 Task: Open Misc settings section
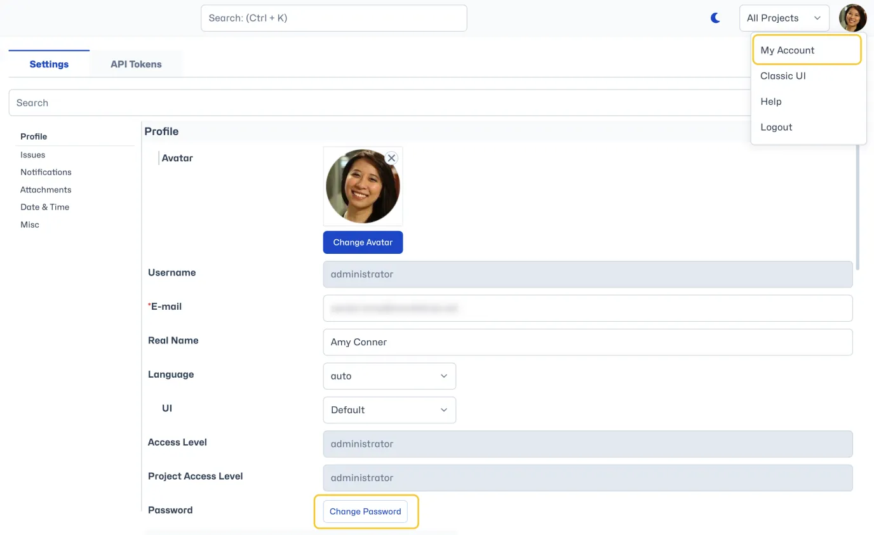[30, 225]
